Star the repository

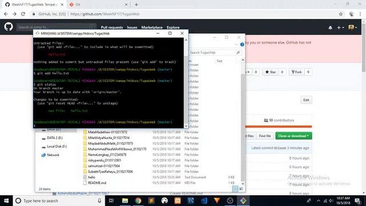pos(270,72)
